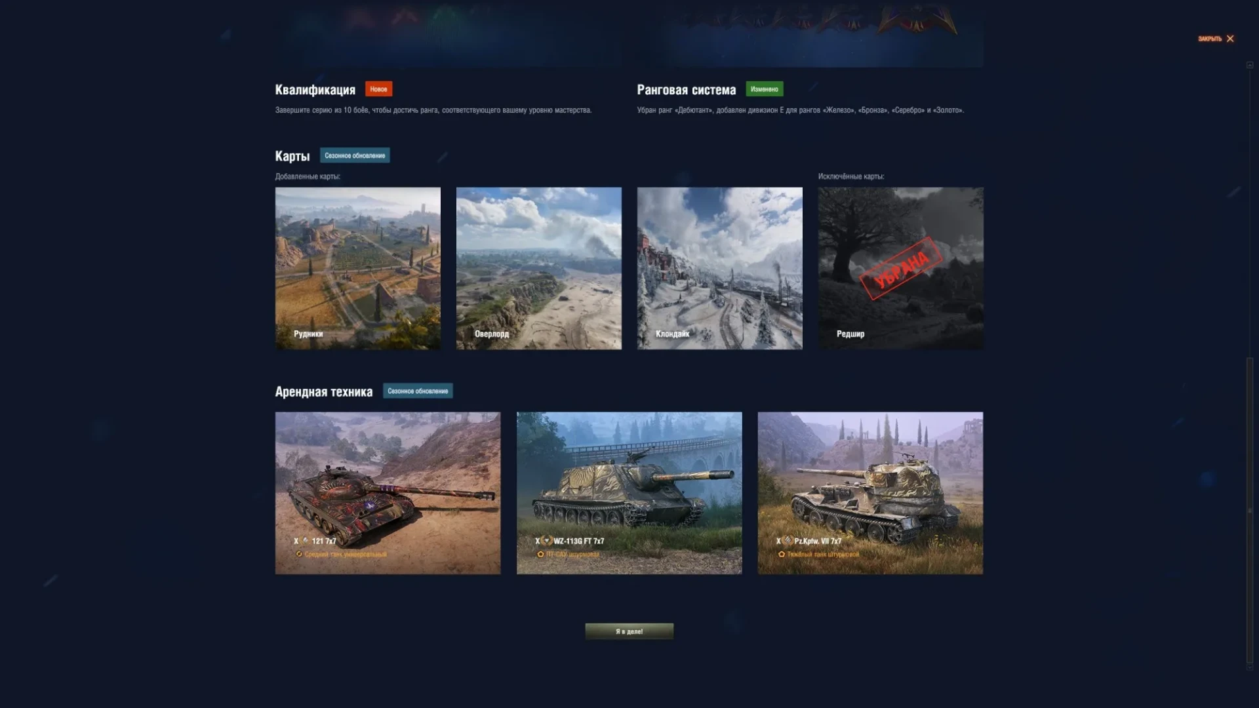
Task: Click the green Изменено badge beside Ранговая система
Action: (764, 89)
